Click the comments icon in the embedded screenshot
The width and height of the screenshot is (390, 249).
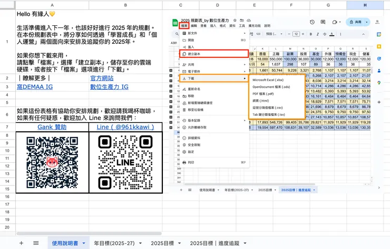[323, 22]
